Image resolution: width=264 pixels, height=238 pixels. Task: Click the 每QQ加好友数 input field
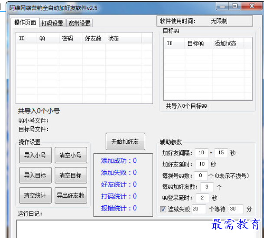[207, 187]
